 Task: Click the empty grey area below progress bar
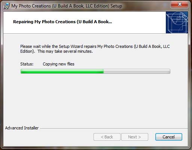coord(95,100)
